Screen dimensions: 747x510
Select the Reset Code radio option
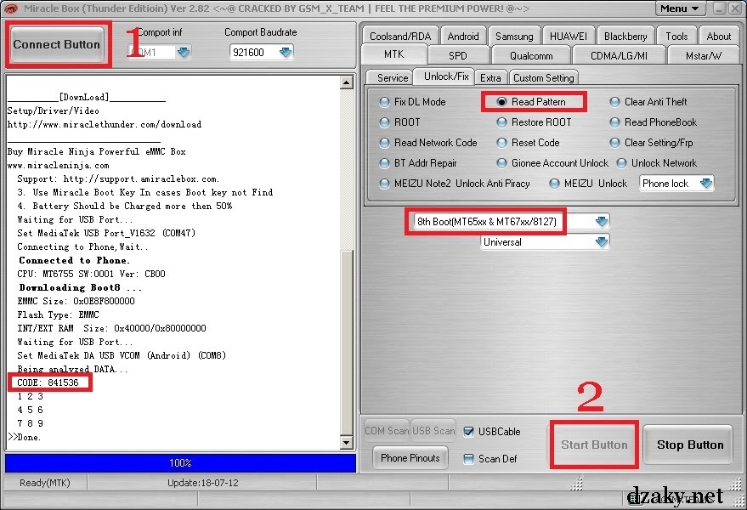pos(528,143)
